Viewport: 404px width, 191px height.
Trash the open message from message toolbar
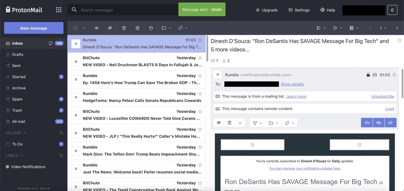coord(229,123)
